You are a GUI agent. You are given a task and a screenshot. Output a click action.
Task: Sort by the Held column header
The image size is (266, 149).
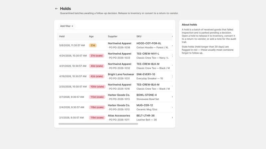[x=62, y=36]
